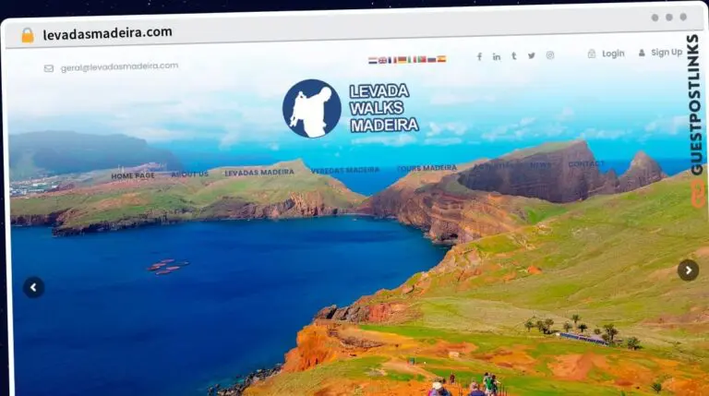The width and height of the screenshot is (709, 396).
Task: Open the Twitter bird icon
Action: click(532, 55)
